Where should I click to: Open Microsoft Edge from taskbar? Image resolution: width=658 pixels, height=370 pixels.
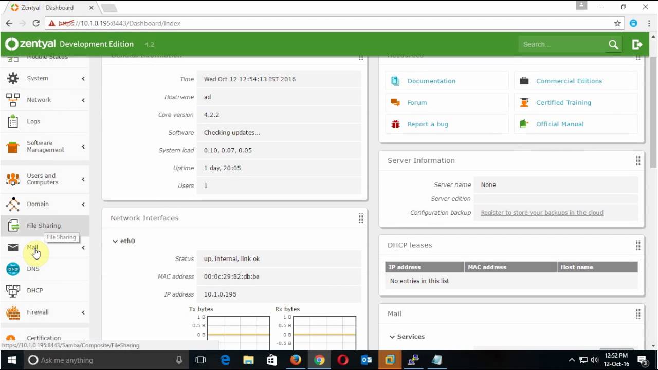(225, 360)
